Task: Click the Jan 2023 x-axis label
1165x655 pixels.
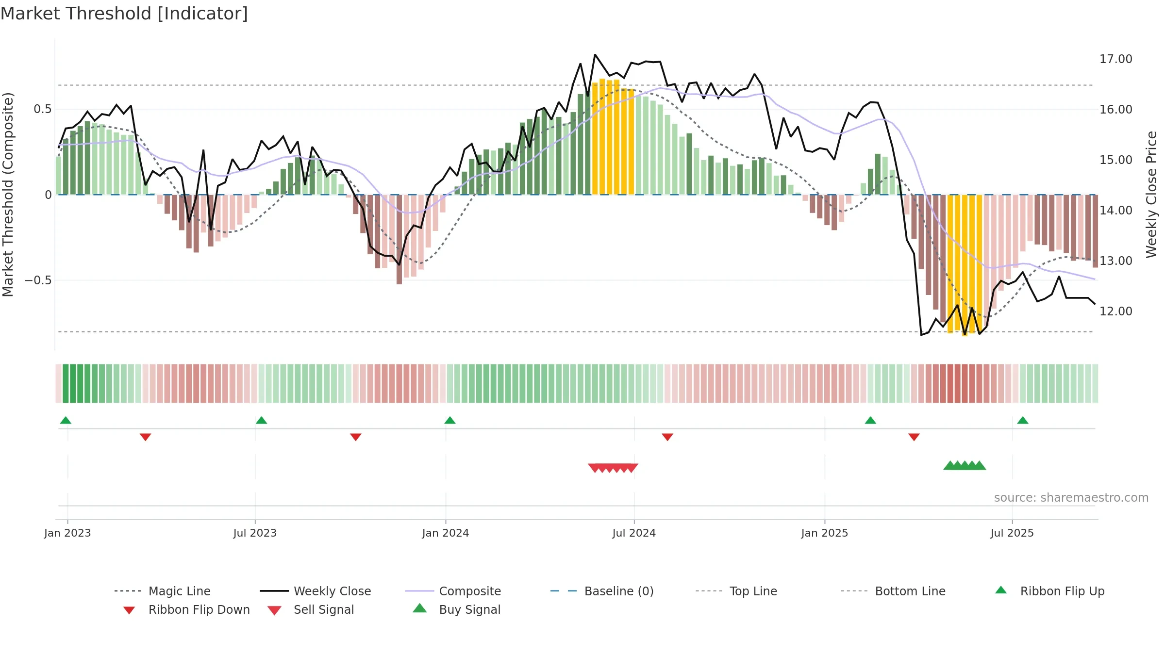Action: coord(67,533)
